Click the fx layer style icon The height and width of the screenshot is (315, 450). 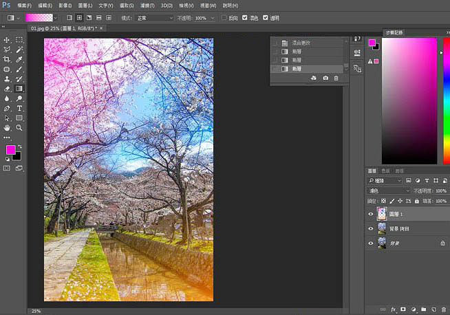394,309
